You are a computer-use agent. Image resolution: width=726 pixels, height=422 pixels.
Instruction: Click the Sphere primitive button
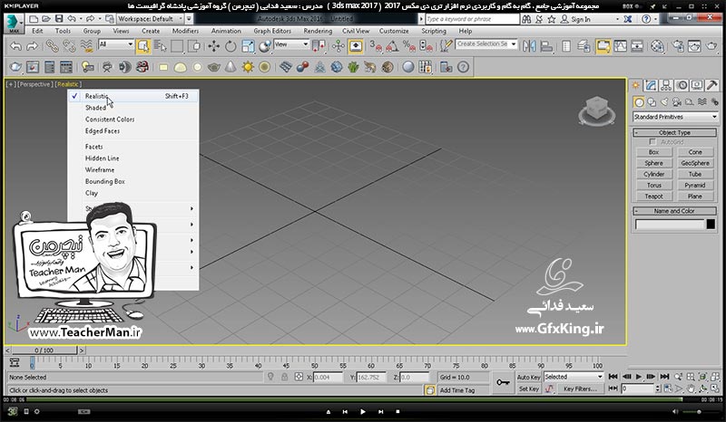click(653, 163)
